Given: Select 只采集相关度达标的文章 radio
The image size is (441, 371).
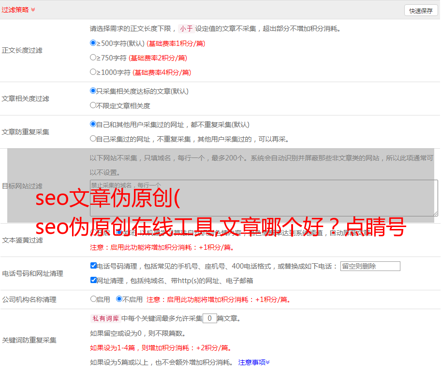Looking at the screenshot, I should [x=93, y=91].
